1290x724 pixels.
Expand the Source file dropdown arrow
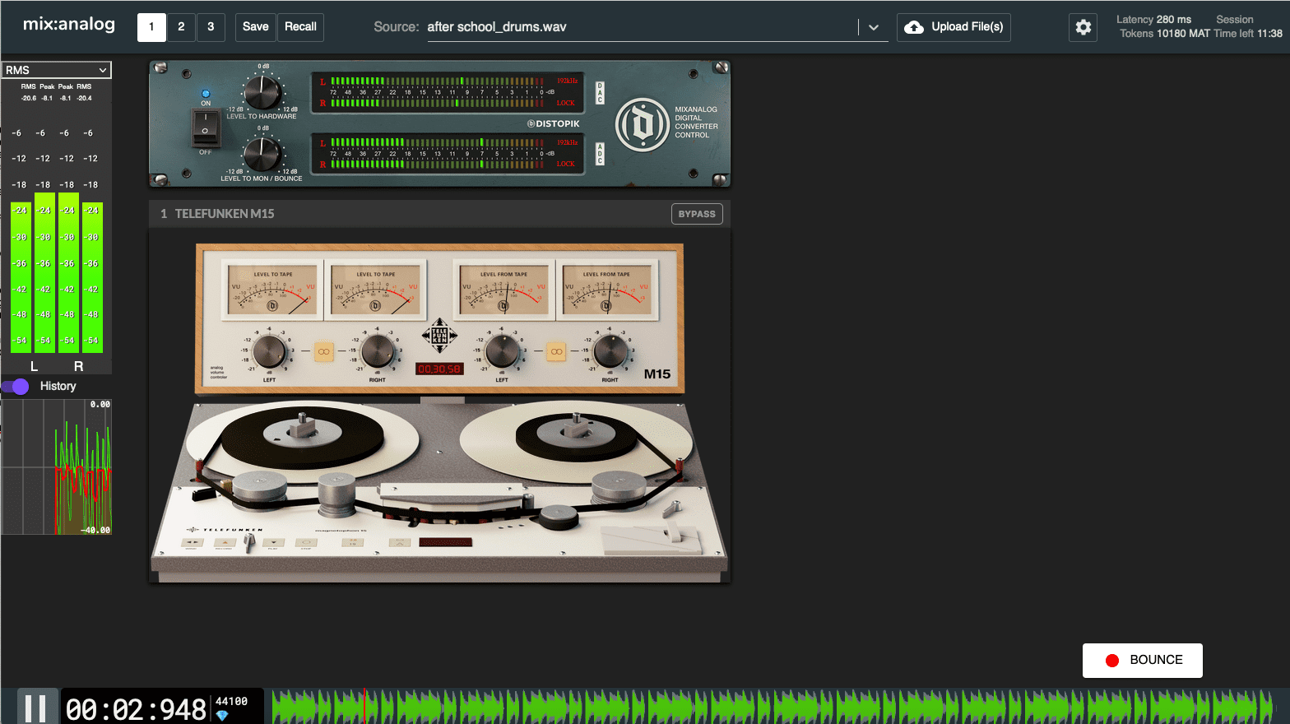(873, 27)
